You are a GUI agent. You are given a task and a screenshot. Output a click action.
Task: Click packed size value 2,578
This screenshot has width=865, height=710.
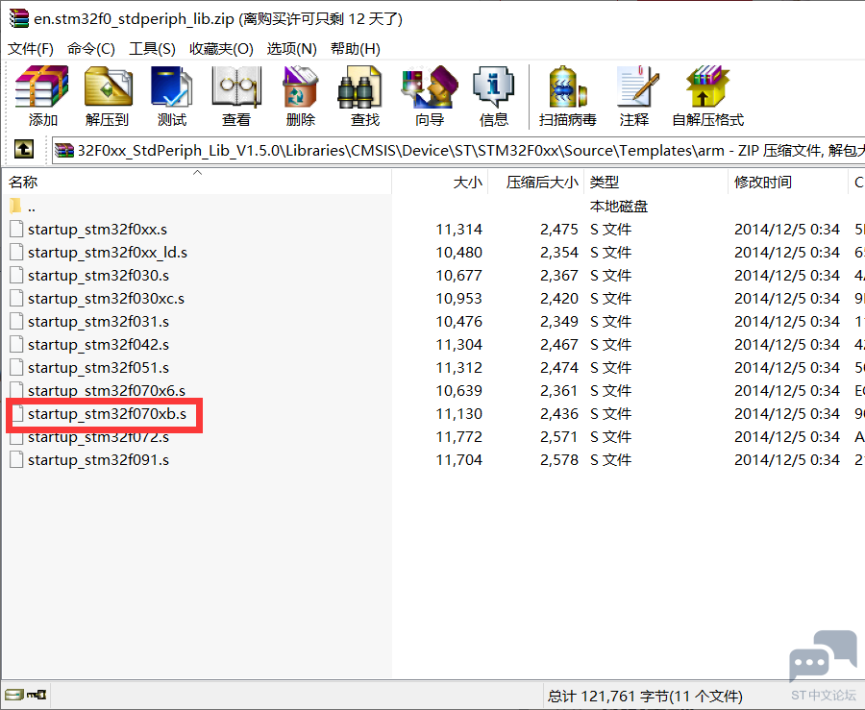(558, 459)
